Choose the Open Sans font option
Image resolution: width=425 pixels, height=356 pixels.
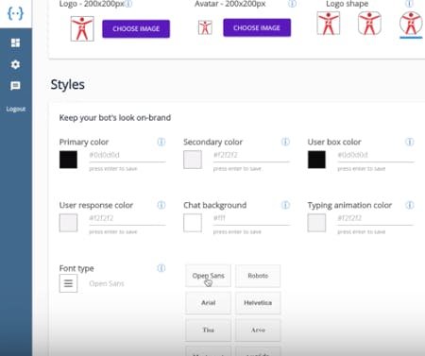(208, 276)
